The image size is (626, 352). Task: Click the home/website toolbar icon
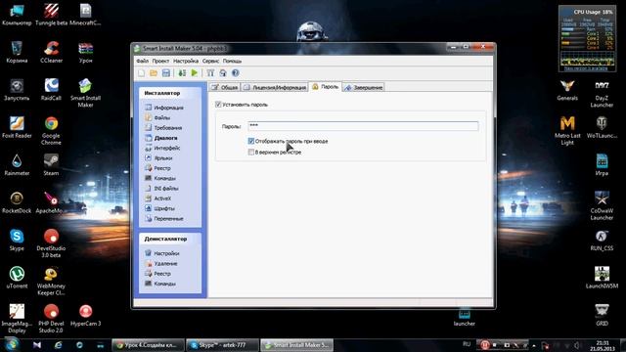(x=223, y=73)
